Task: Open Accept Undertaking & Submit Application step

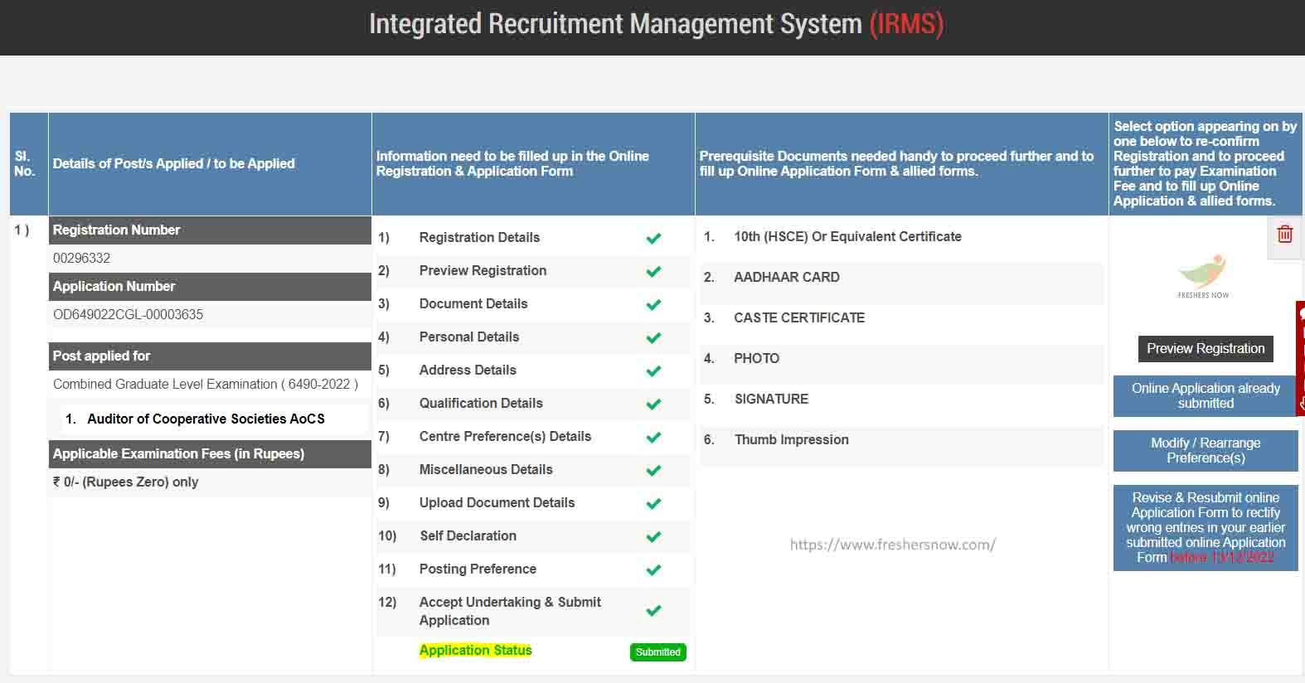Action: [510, 611]
